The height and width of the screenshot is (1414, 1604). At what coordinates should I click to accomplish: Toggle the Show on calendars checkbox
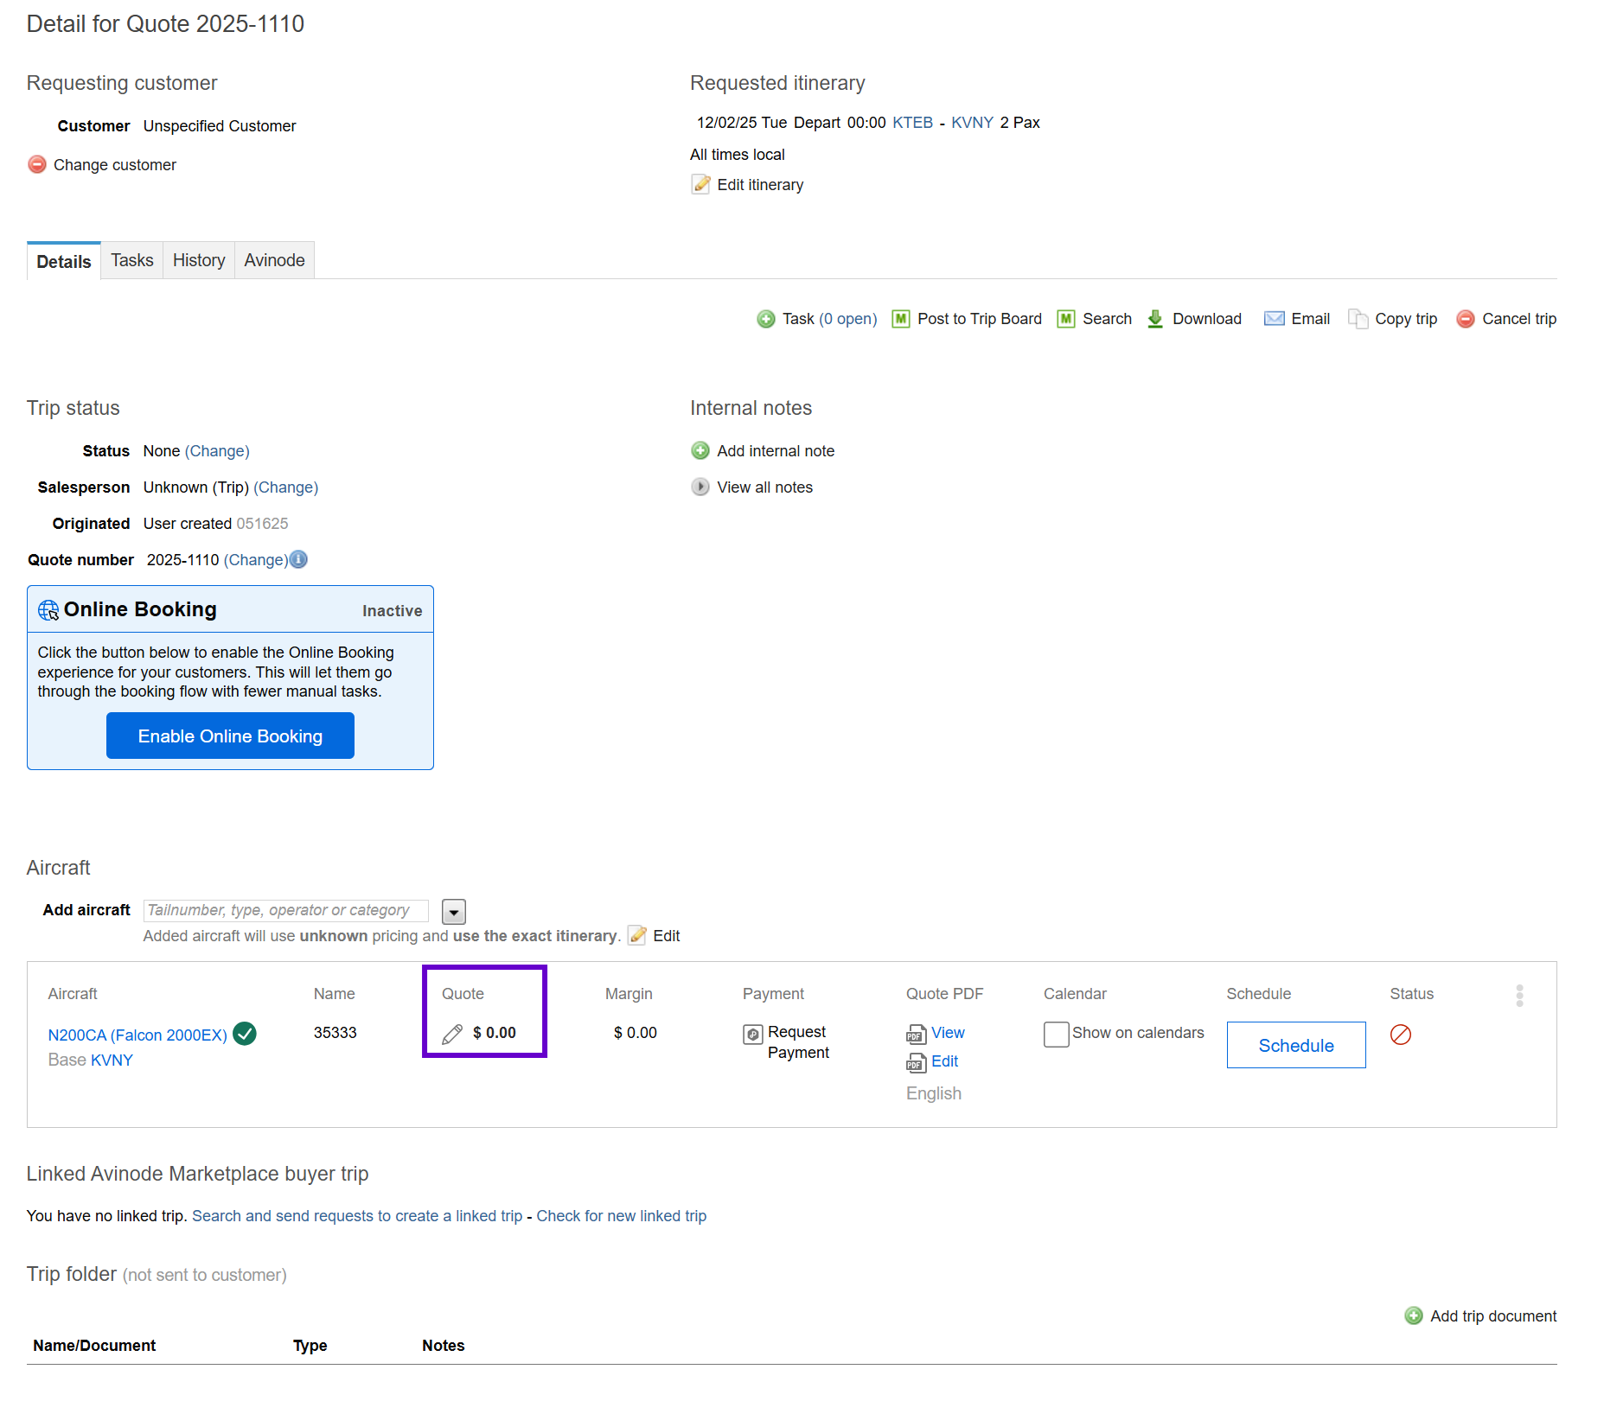tap(1056, 1034)
